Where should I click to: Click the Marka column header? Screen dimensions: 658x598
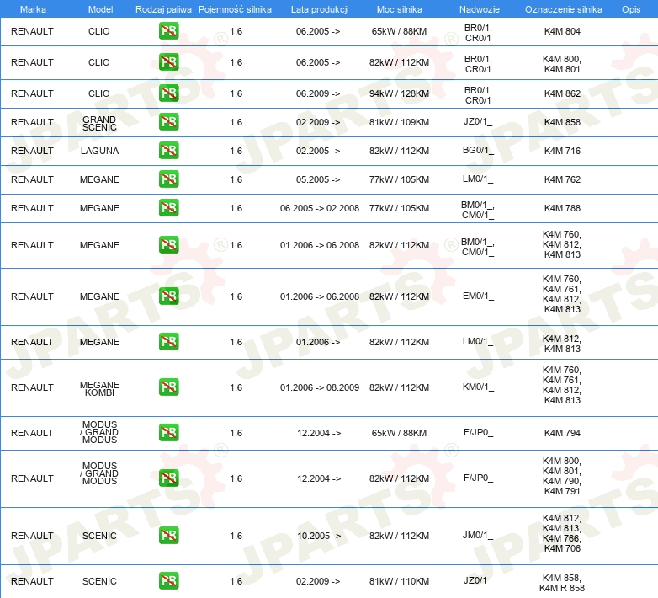(x=33, y=9)
